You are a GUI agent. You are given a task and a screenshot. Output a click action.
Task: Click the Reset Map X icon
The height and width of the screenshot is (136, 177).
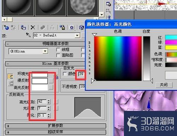(33, 27)
